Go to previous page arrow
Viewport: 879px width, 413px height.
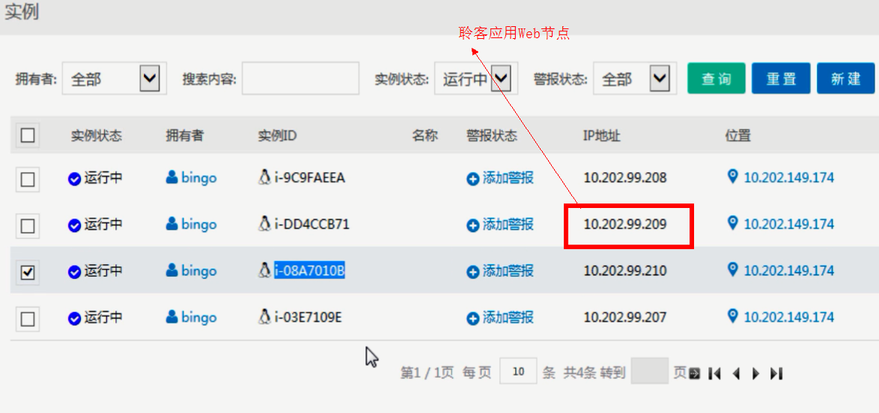tap(736, 373)
